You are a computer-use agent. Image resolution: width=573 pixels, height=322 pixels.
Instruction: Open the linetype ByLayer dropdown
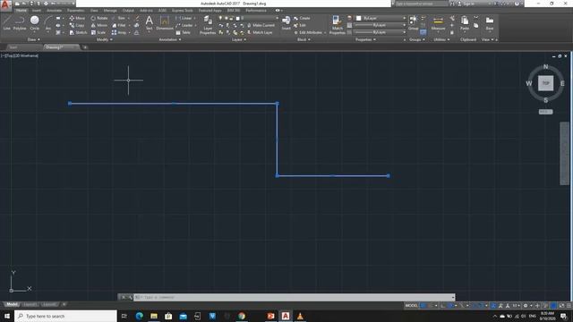point(381,32)
